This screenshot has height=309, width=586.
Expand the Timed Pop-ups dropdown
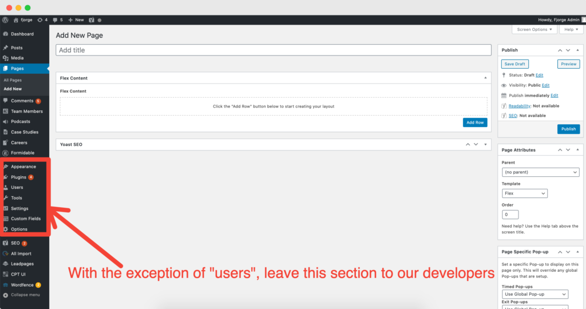(x=534, y=294)
